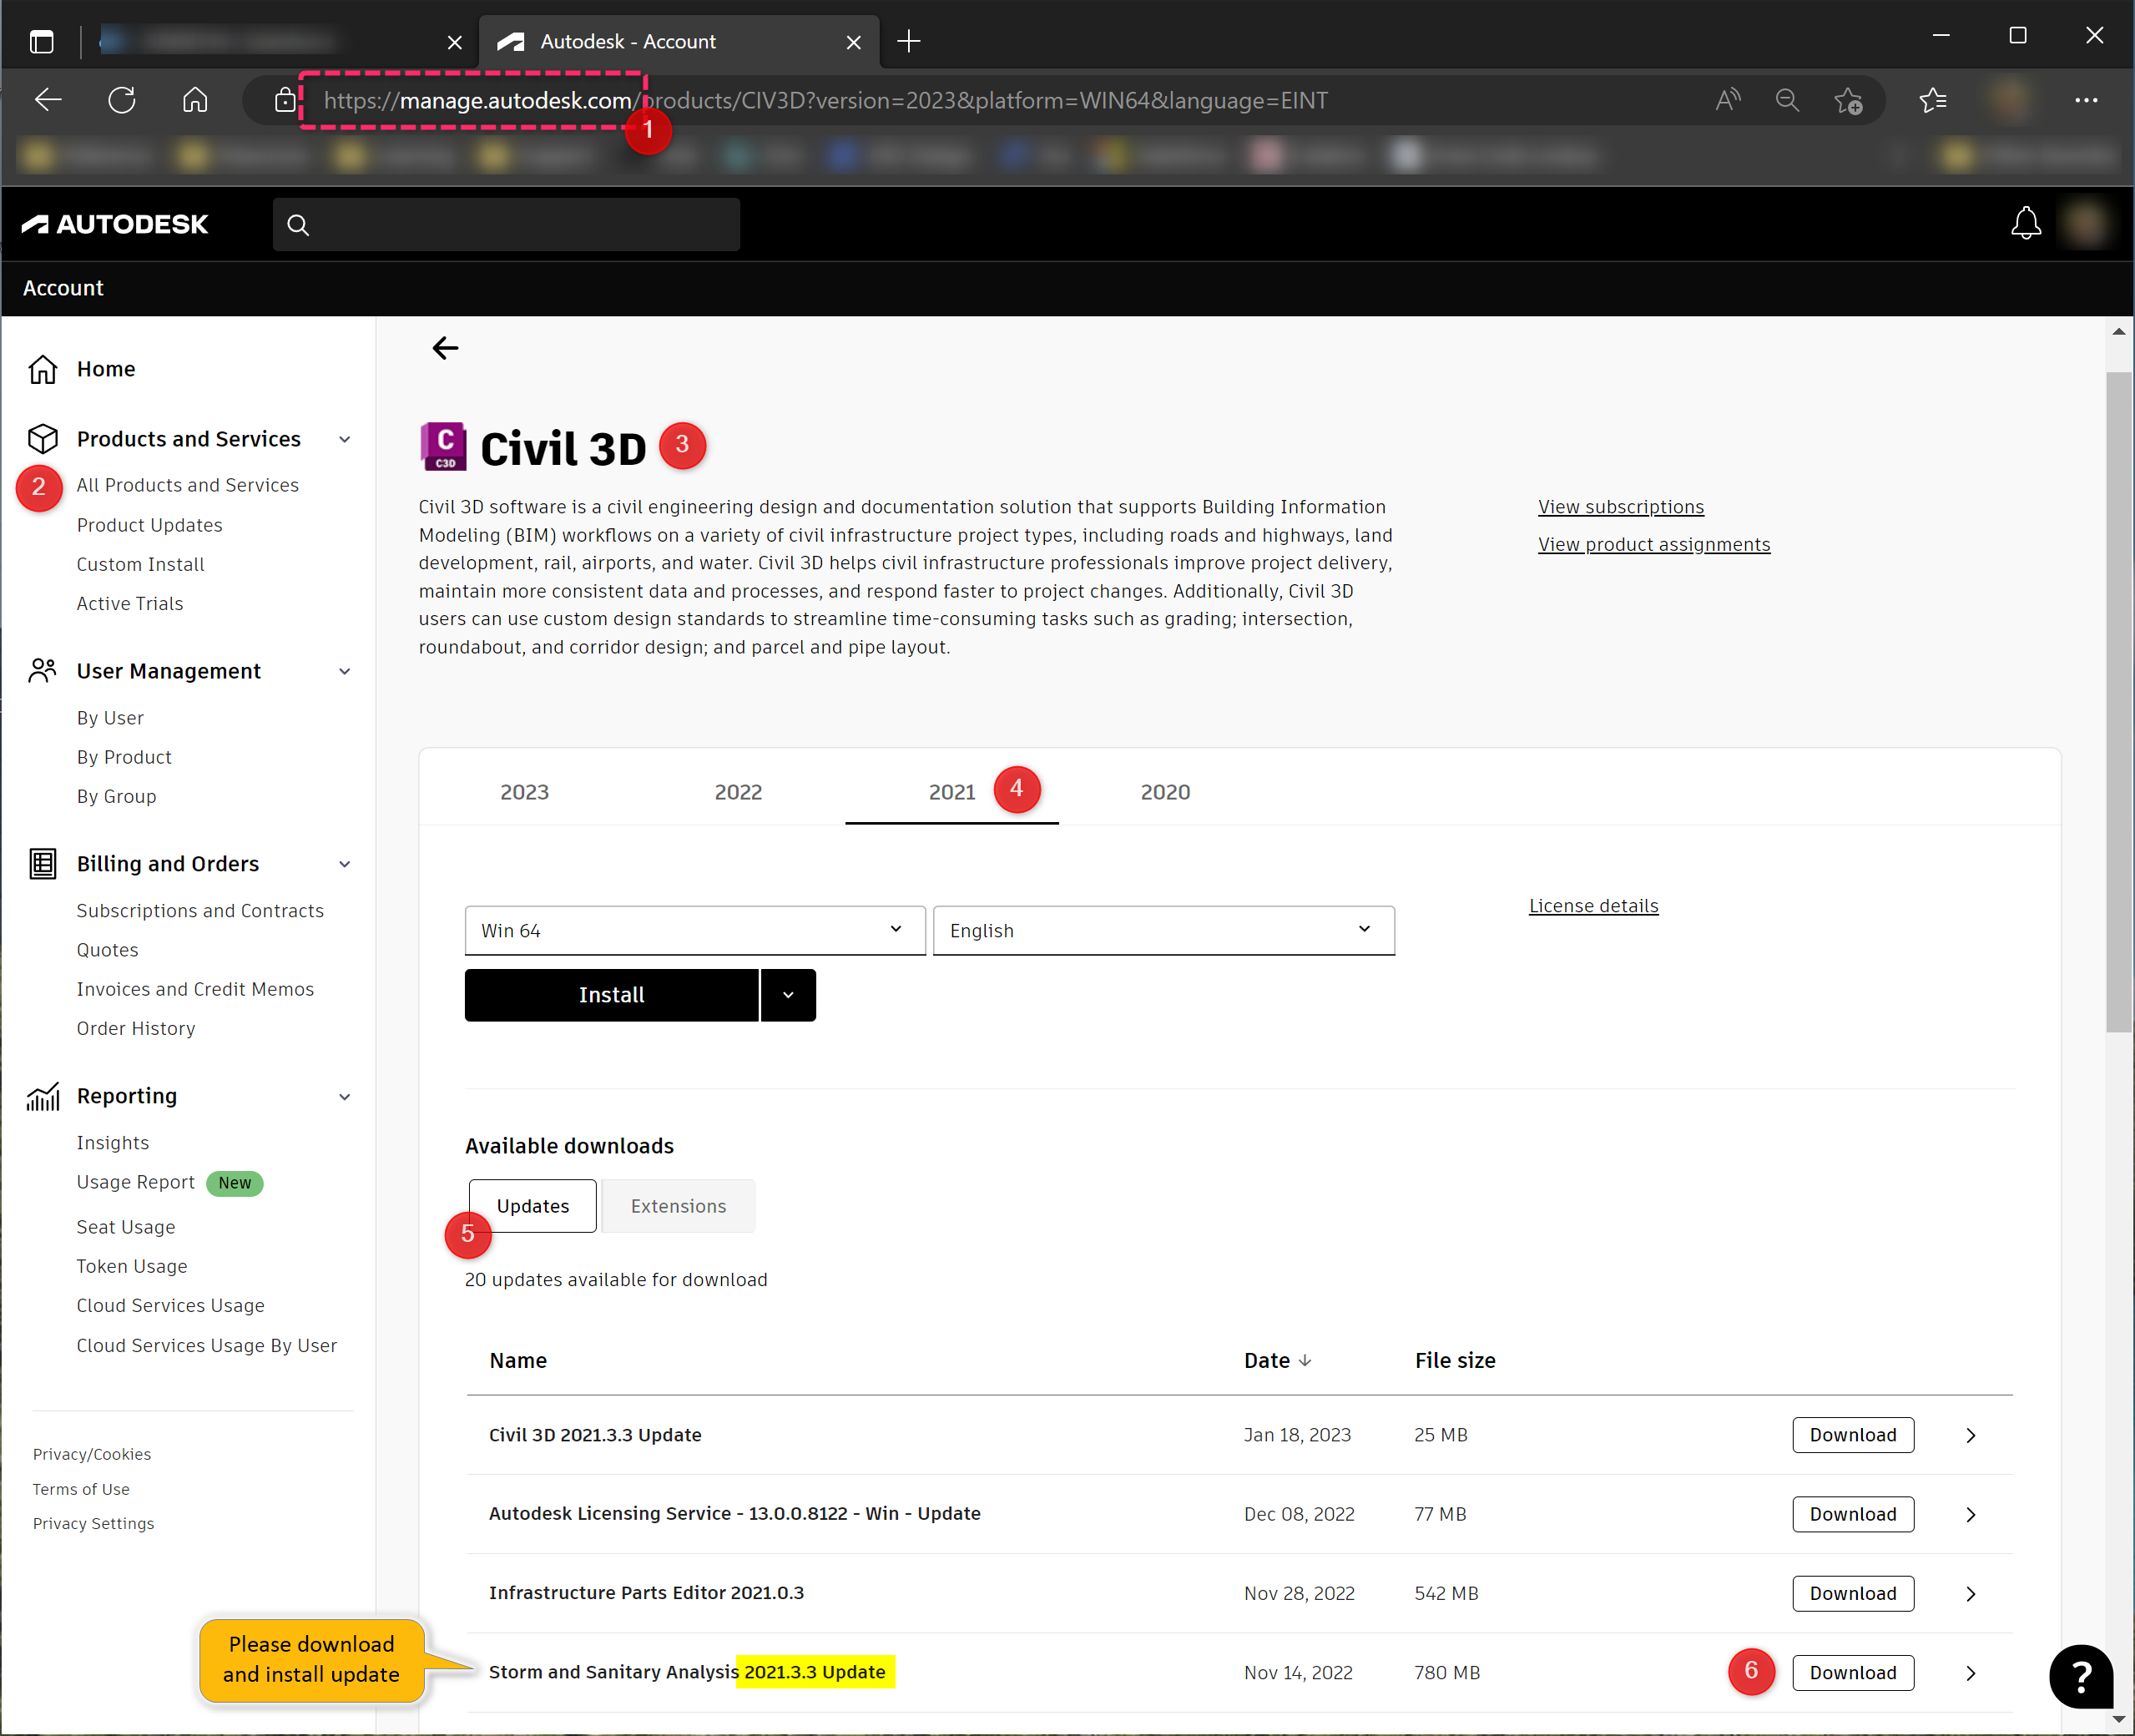Image resolution: width=2135 pixels, height=1736 pixels.
Task: Click the notification bell icon
Action: pos(2025,223)
